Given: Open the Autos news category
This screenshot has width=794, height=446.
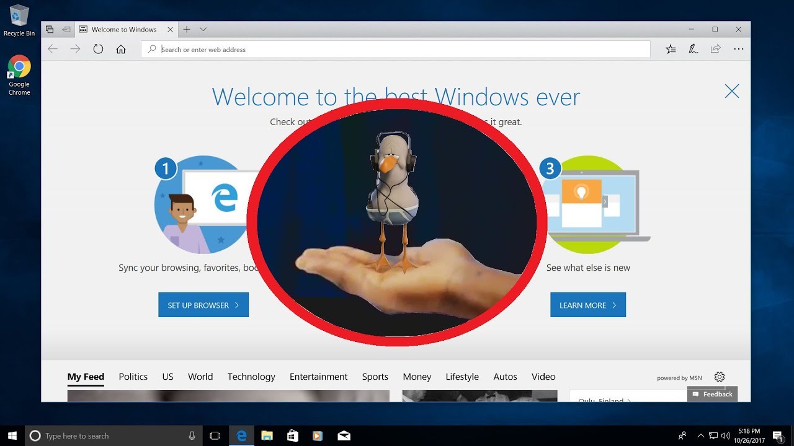Looking at the screenshot, I should click(506, 377).
